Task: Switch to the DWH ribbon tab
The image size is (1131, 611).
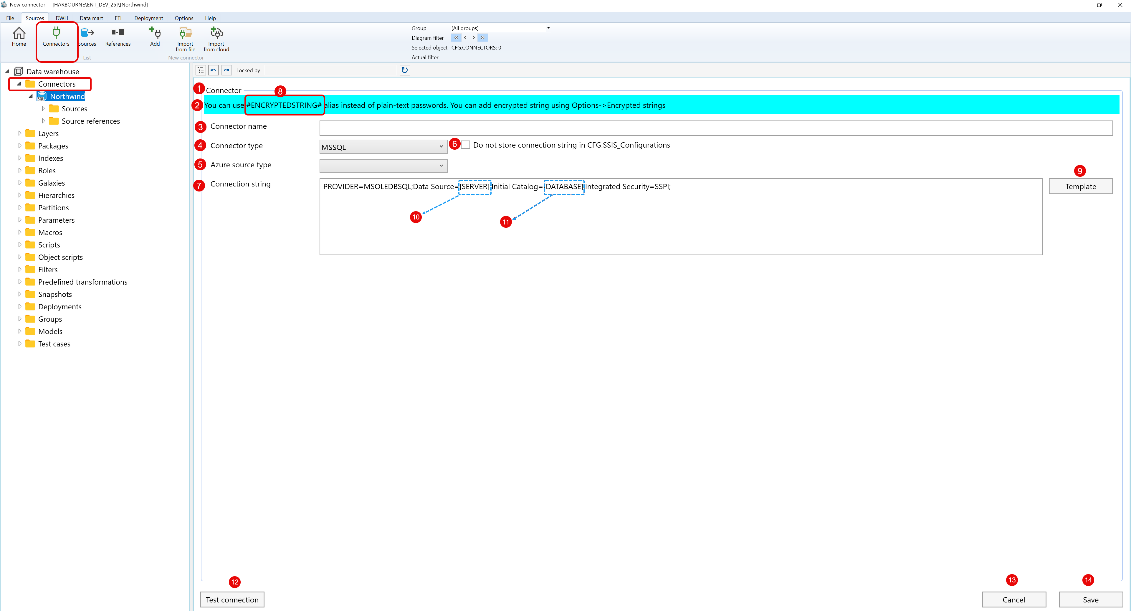Action: pyautogui.click(x=62, y=18)
